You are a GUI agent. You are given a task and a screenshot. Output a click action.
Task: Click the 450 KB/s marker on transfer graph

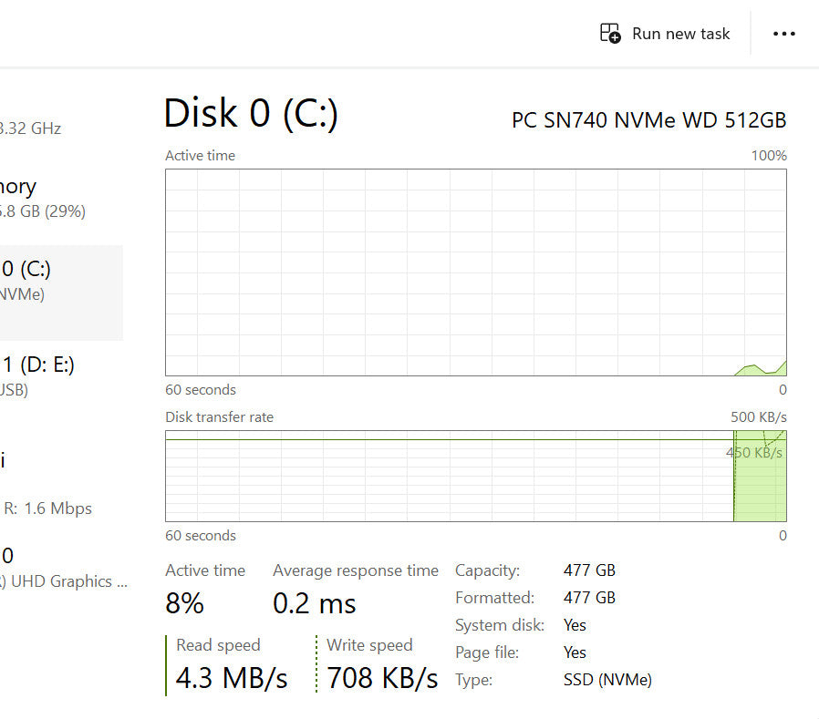coord(754,453)
